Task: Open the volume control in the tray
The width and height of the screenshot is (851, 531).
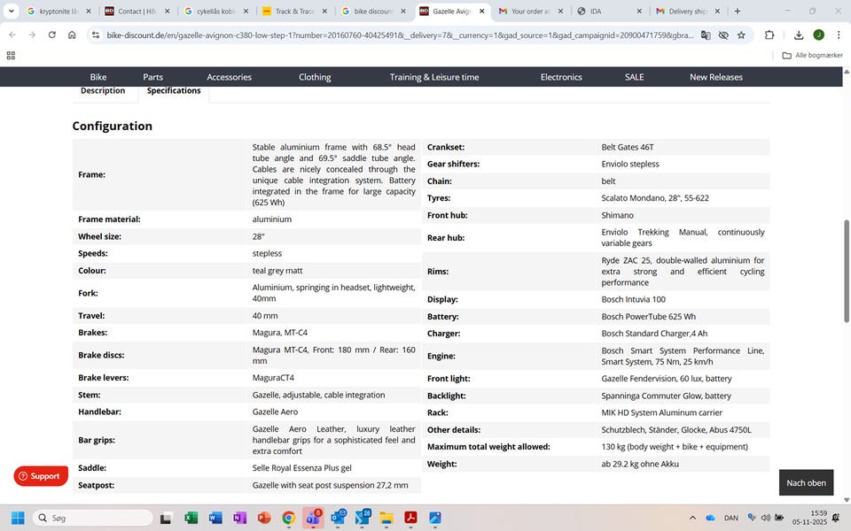Action: click(766, 518)
